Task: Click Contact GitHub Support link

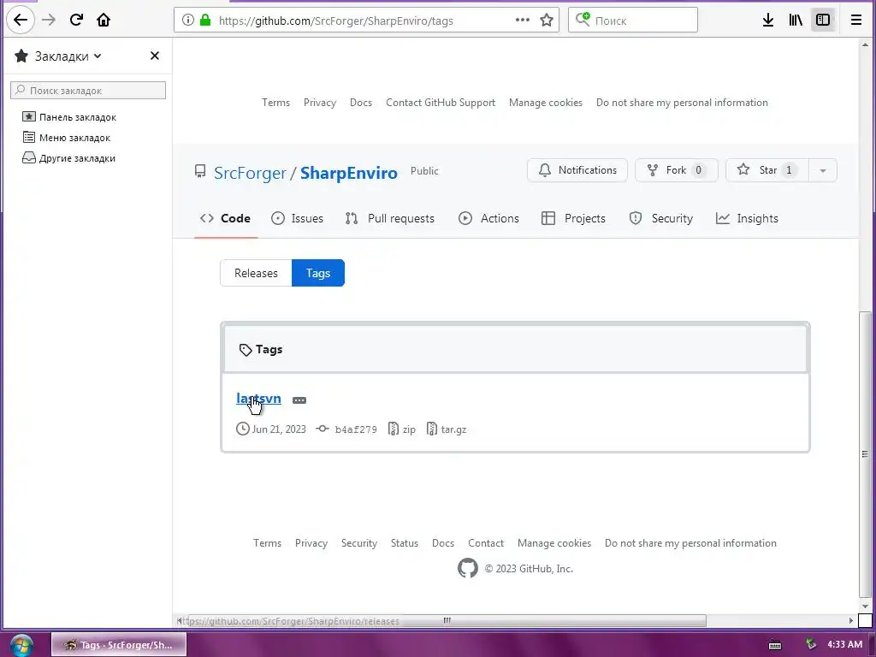Action: tap(441, 103)
